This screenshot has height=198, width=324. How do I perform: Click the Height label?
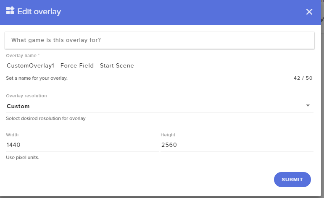[168, 135]
